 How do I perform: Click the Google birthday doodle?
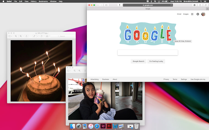(148, 34)
